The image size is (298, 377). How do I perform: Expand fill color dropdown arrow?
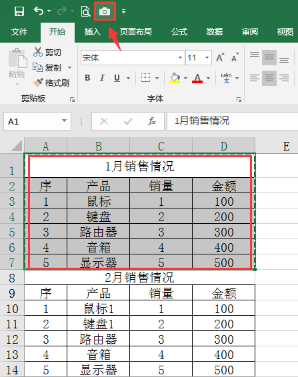point(185,78)
